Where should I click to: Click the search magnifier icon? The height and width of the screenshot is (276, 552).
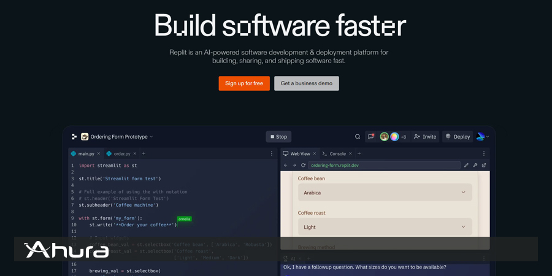(x=358, y=137)
